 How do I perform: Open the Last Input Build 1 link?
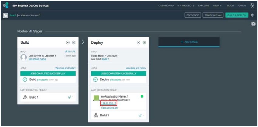pyautogui.click(x=106, y=59)
